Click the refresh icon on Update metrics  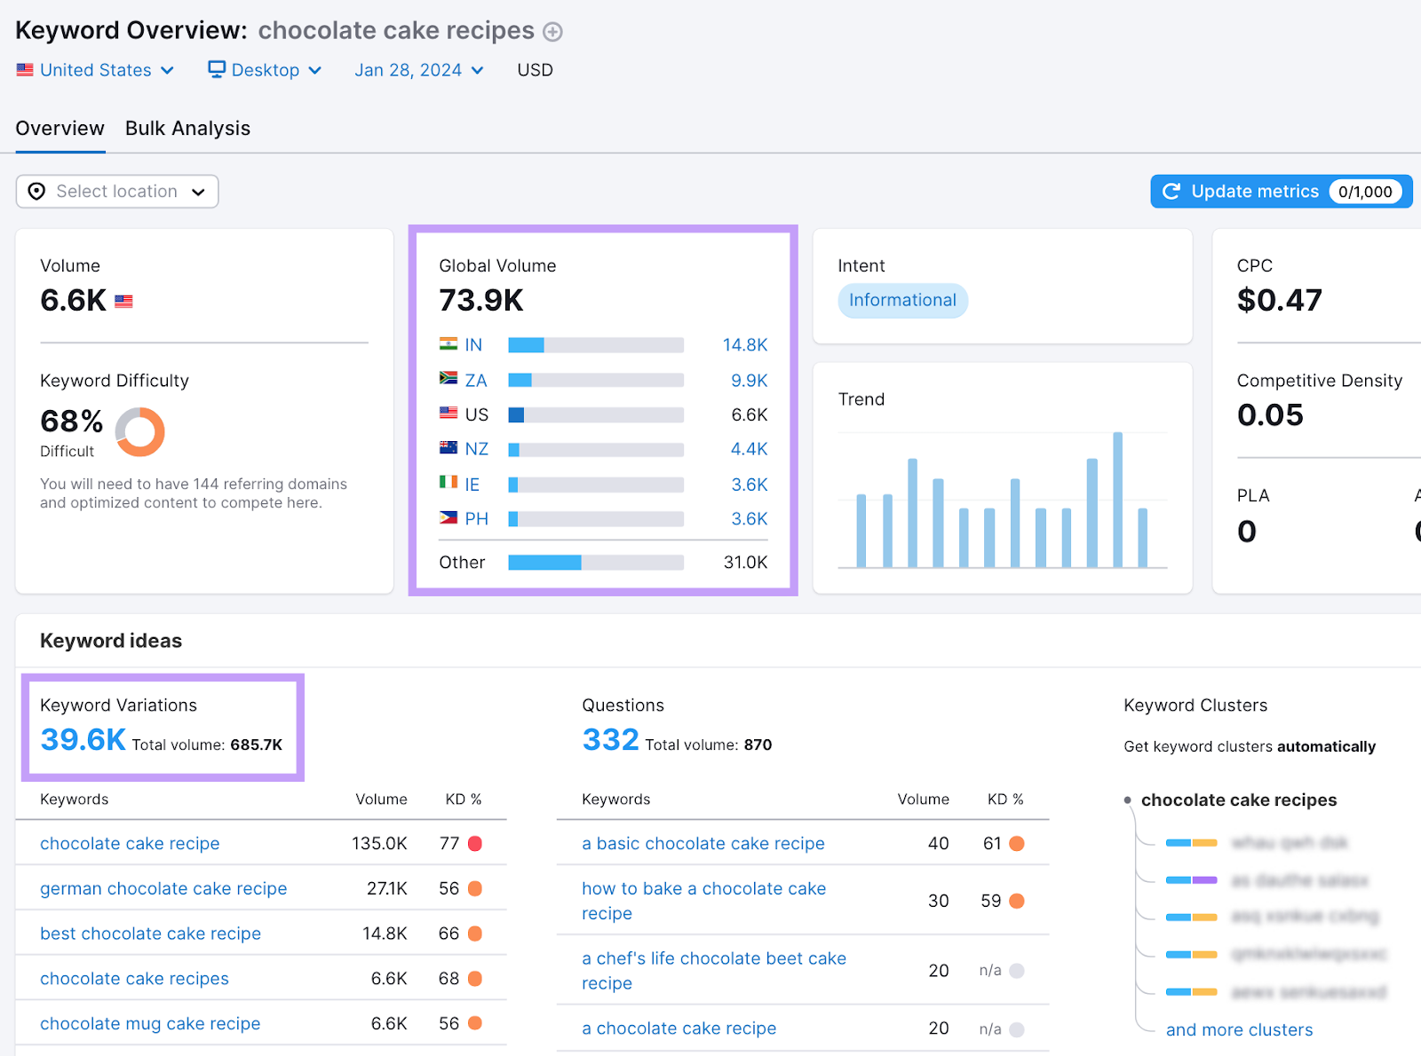[x=1171, y=191]
